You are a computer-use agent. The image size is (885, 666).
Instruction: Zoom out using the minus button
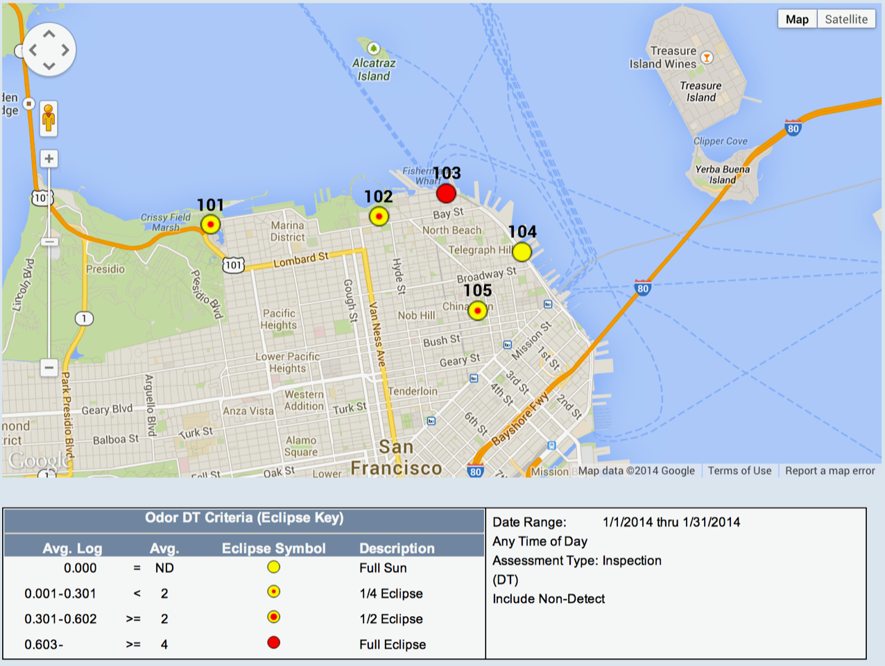pyautogui.click(x=49, y=367)
